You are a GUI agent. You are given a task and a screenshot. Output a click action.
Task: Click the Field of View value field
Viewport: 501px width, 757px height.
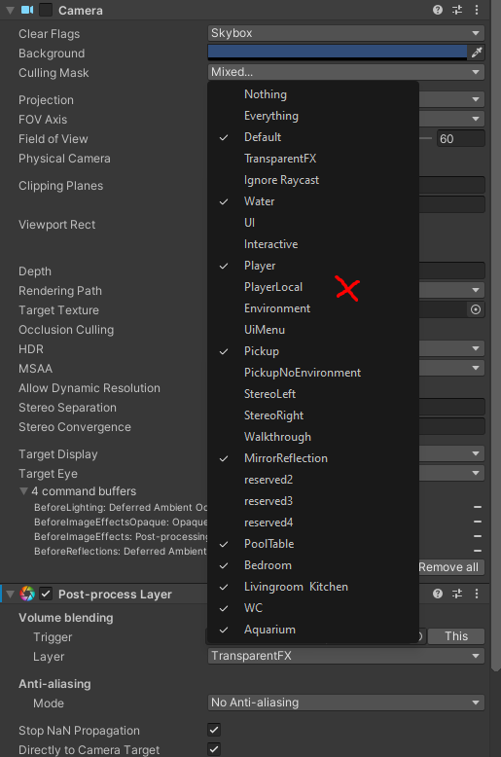460,138
